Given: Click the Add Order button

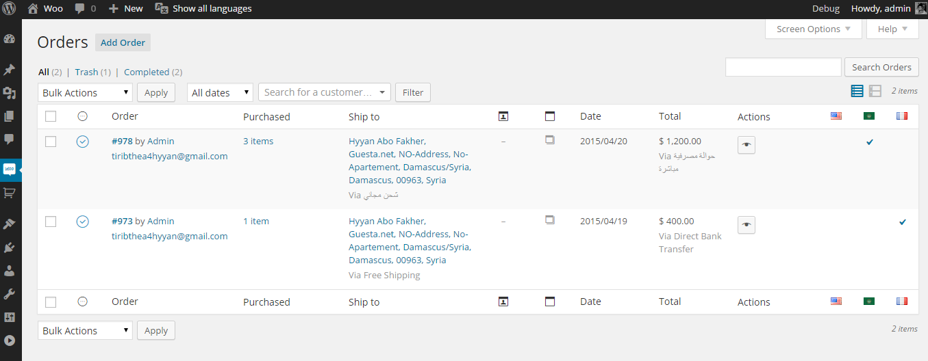Looking at the screenshot, I should pos(123,42).
